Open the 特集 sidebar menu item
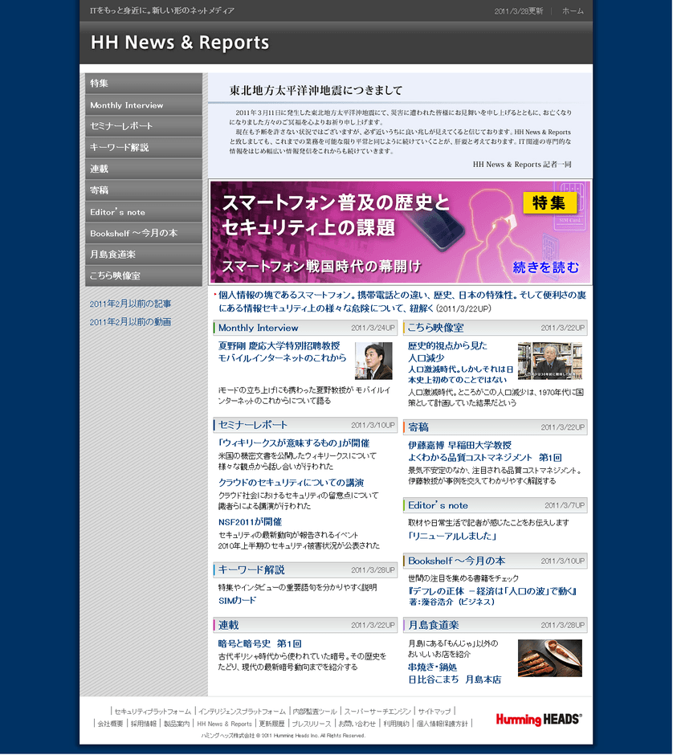 [144, 84]
